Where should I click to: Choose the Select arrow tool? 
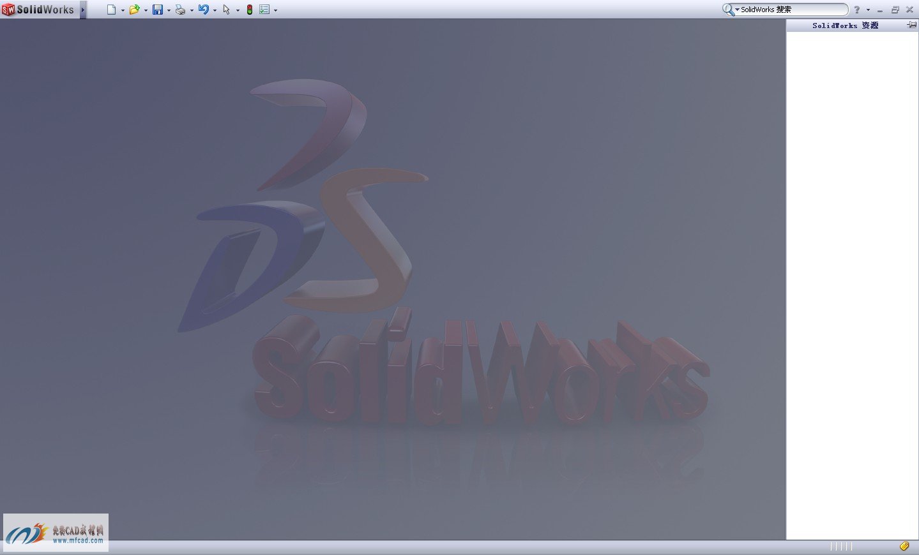pyautogui.click(x=227, y=10)
